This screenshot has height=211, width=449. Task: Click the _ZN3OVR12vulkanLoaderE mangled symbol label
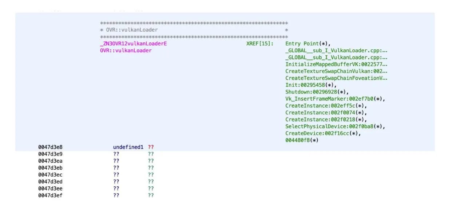click(x=134, y=44)
